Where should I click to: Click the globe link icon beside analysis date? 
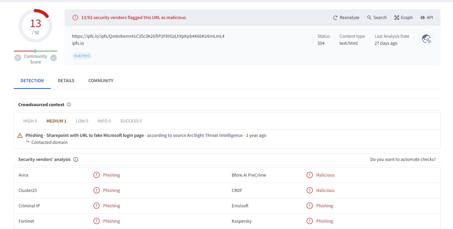426,39
